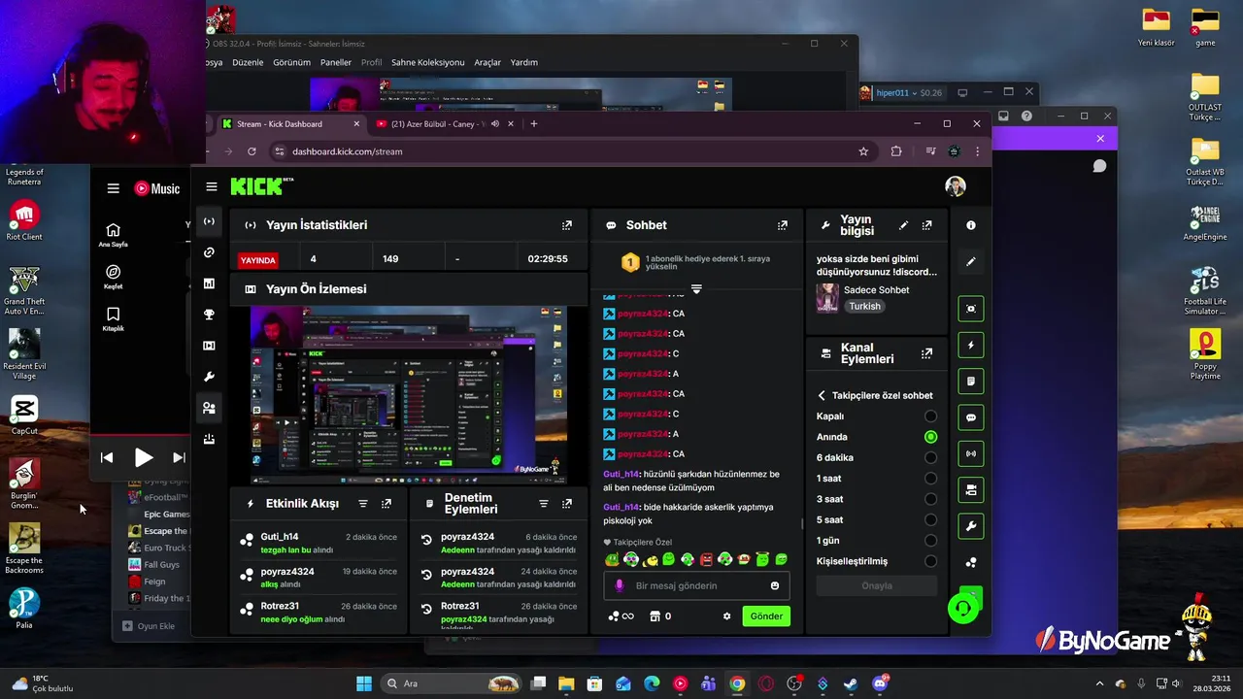Screen dimensions: 1243x699
Task: Toggle the chat bubble widget in right toolbar
Action: pos(971,417)
